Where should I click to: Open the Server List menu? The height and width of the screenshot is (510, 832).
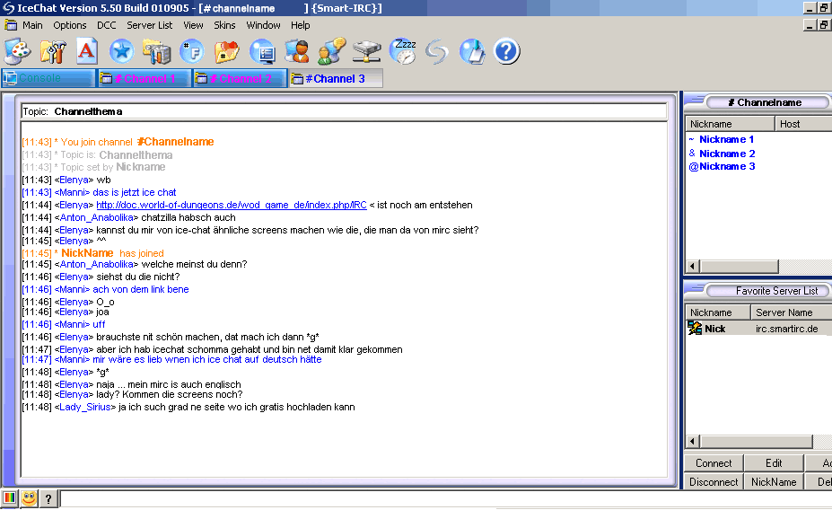tap(149, 25)
